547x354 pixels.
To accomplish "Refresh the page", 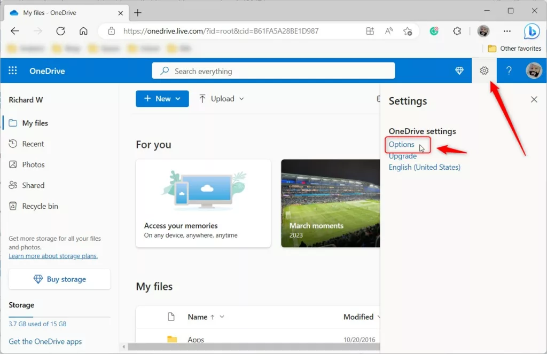I will pos(61,31).
